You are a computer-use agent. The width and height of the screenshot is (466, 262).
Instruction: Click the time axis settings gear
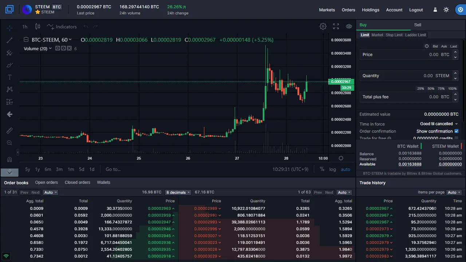(x=341, y=158)
